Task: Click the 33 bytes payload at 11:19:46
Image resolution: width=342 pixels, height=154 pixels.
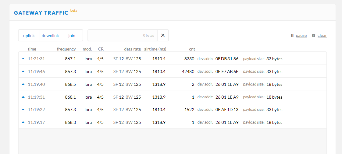Action: tap(274, 72)
